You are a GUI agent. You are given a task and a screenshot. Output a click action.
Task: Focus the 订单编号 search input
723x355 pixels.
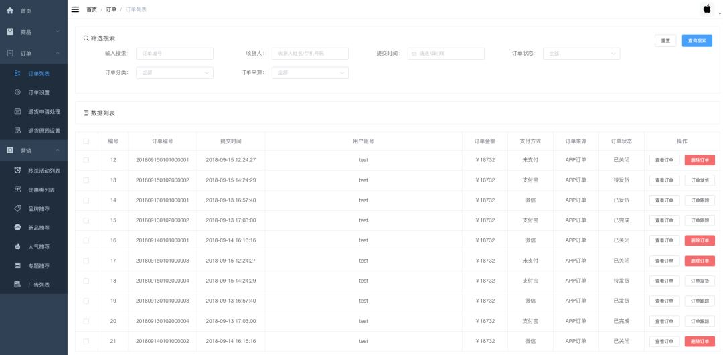tap(175, 54)
